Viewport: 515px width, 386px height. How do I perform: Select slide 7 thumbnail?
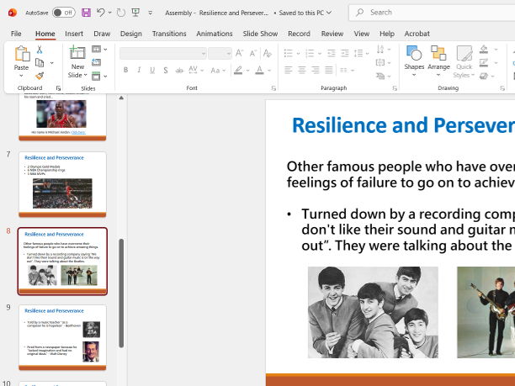62,184
